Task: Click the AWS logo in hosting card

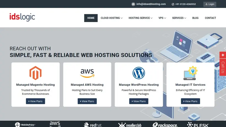Action: point(87,73)
